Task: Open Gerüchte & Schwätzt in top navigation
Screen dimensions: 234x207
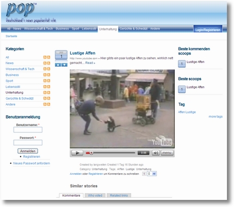Action: click(133, 28)
